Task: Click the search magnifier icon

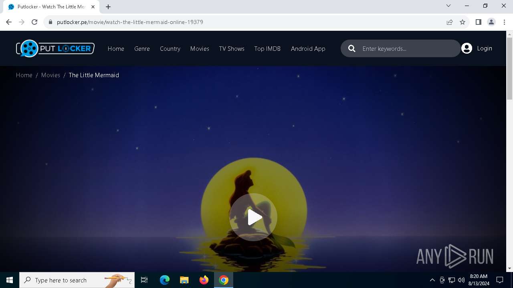Action: coord(352,48)
